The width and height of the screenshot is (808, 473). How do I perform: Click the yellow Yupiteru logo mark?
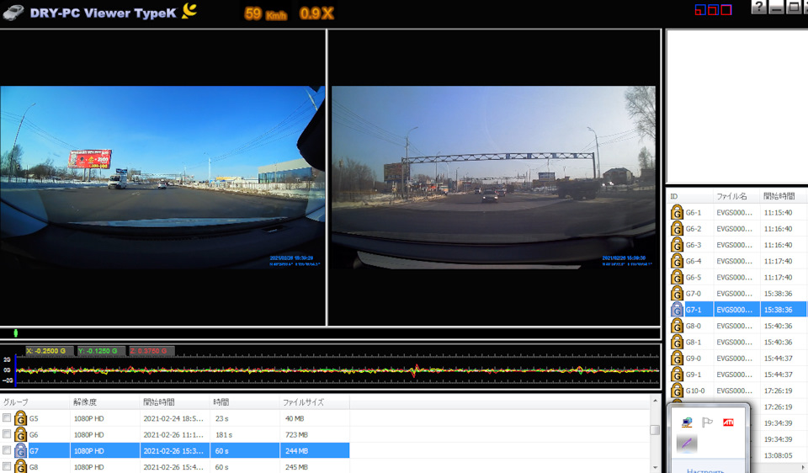click(x=189, y=11)
